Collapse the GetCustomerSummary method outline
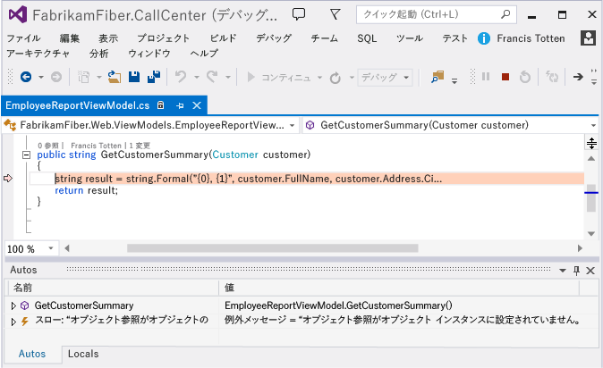The width and height of the screenshot is (603, 368). coord(26,155)
